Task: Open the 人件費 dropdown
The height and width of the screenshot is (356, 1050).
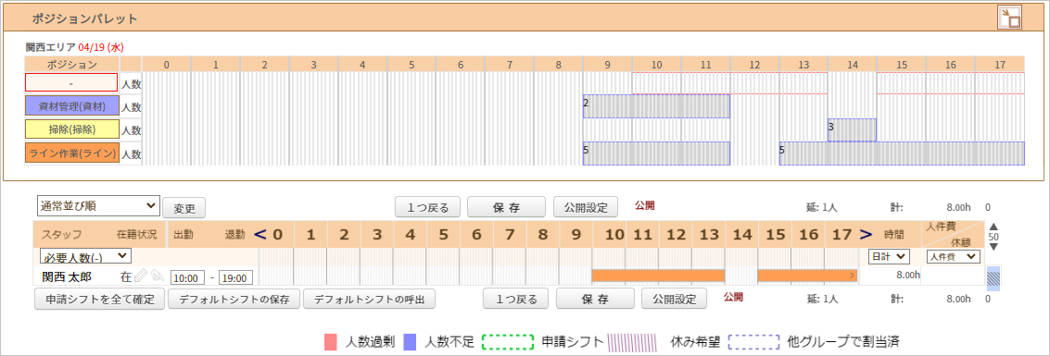Action: pos(953,256)
